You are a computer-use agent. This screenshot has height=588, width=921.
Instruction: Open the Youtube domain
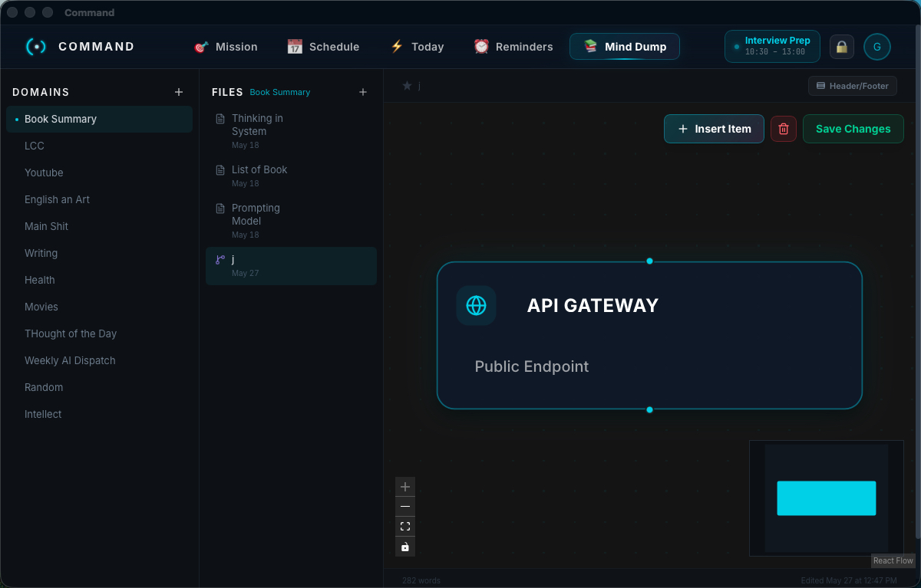99,172
